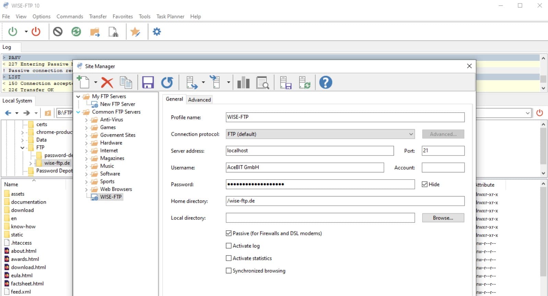Expand the Software folder
This screenshot has width=548, height=296.
pyautogui.click(x=86, y=174)
